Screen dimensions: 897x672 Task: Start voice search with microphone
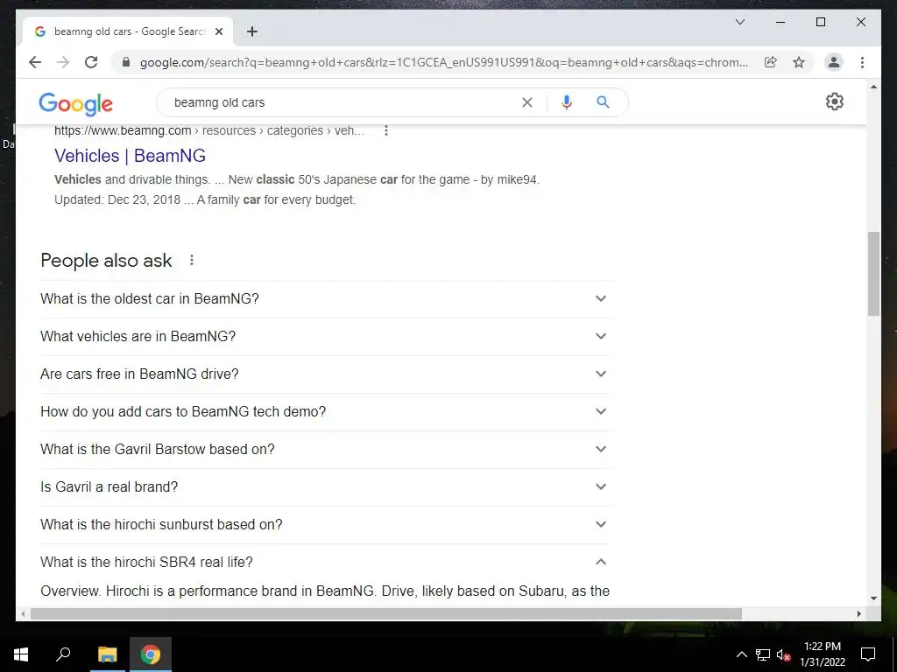coord(567,102)
